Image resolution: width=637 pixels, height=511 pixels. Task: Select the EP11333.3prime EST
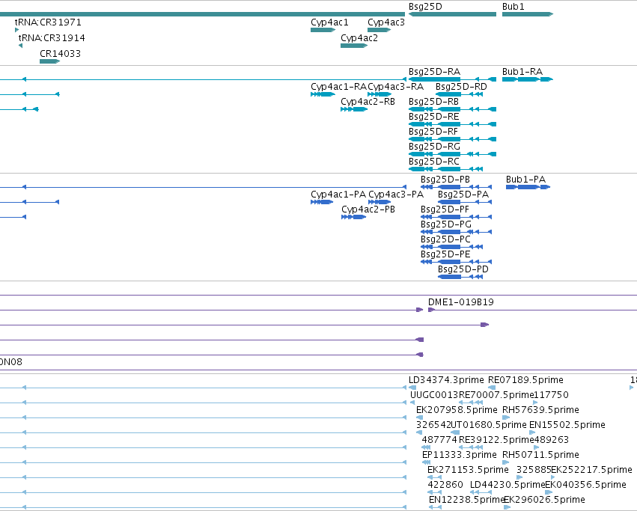tap(426, 462)
